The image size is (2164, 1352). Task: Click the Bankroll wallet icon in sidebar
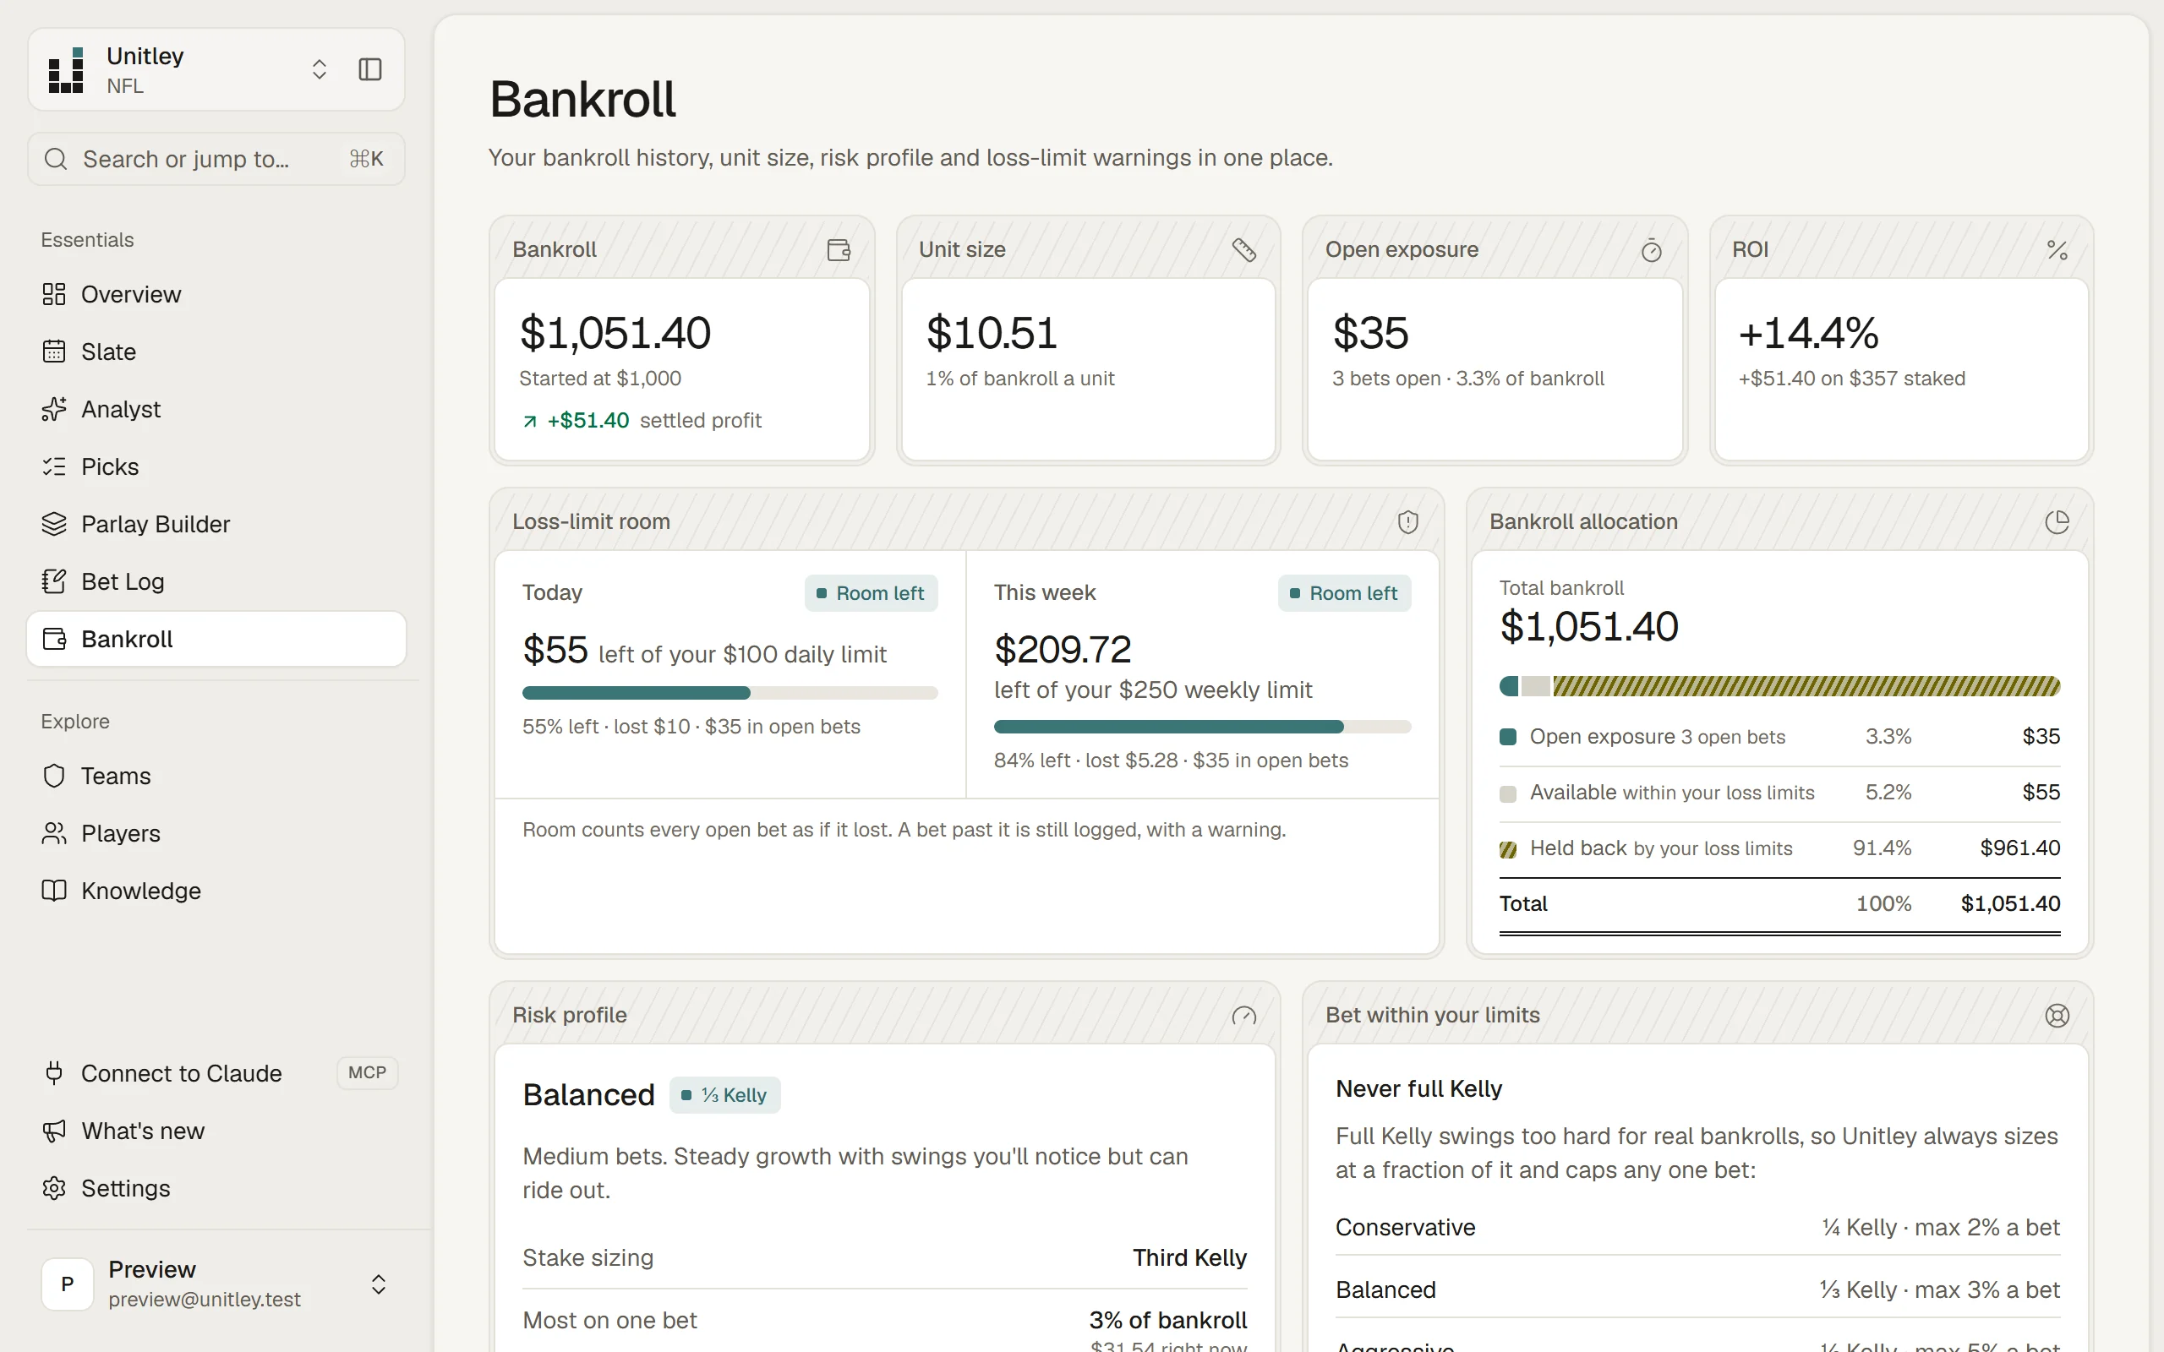click(53, 640)
